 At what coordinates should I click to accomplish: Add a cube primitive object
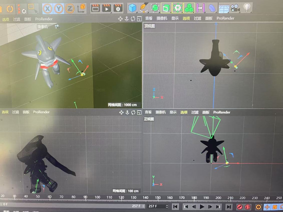click(132, 8)
